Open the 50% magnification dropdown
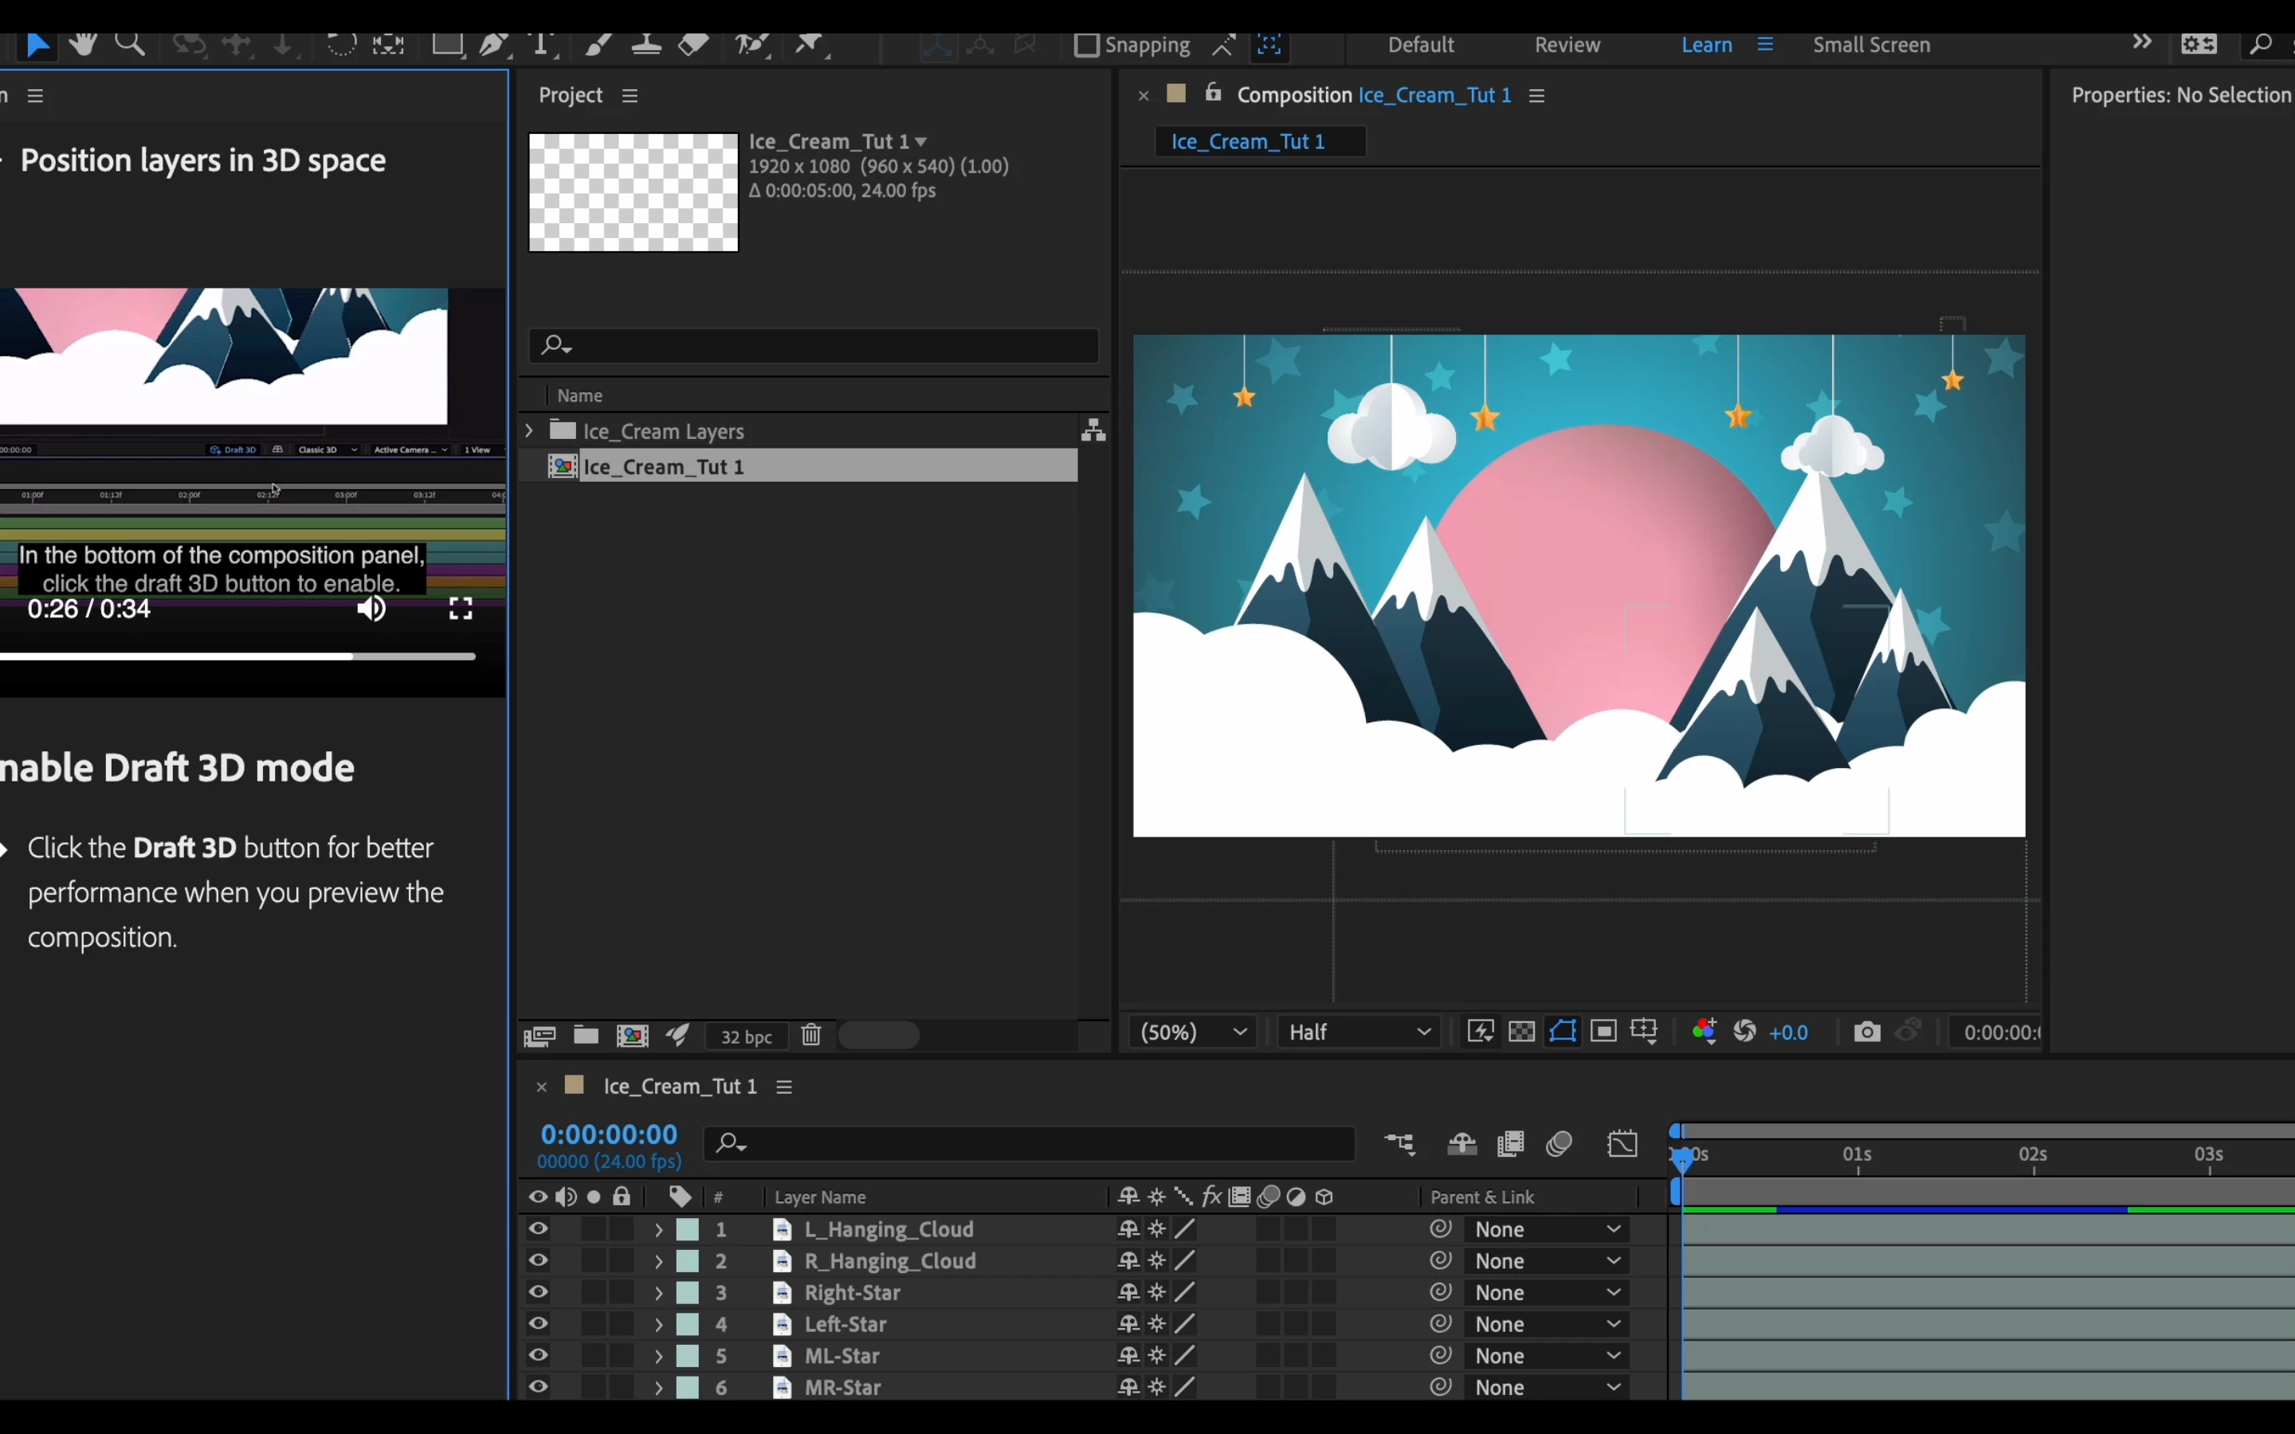The height and width of the screenshot is (1434, 2295). (x=1193, y=1032)
